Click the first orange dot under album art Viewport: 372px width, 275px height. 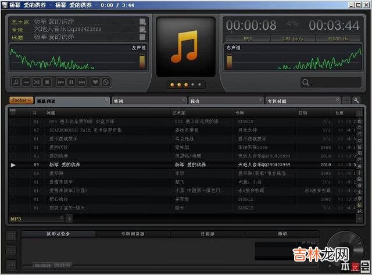click(x=172, y=85)
